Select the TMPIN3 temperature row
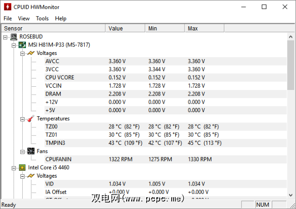 166,143
